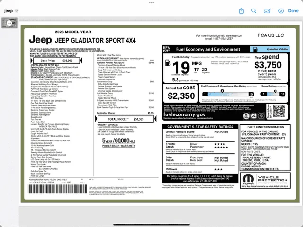
Task: Click the smog rating scale bar
Action: tap(273, 94)
